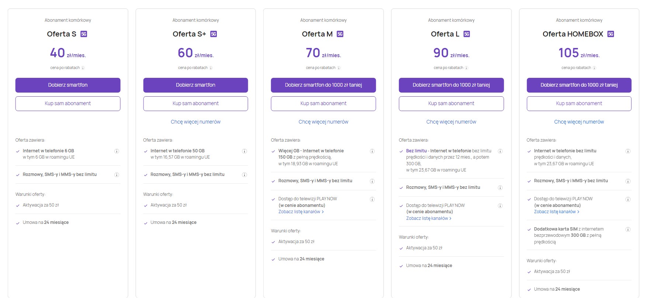Click info icon for HOMEBOX Dodatkowa karta SIM
649x301 pixels.
pos(628,229)
